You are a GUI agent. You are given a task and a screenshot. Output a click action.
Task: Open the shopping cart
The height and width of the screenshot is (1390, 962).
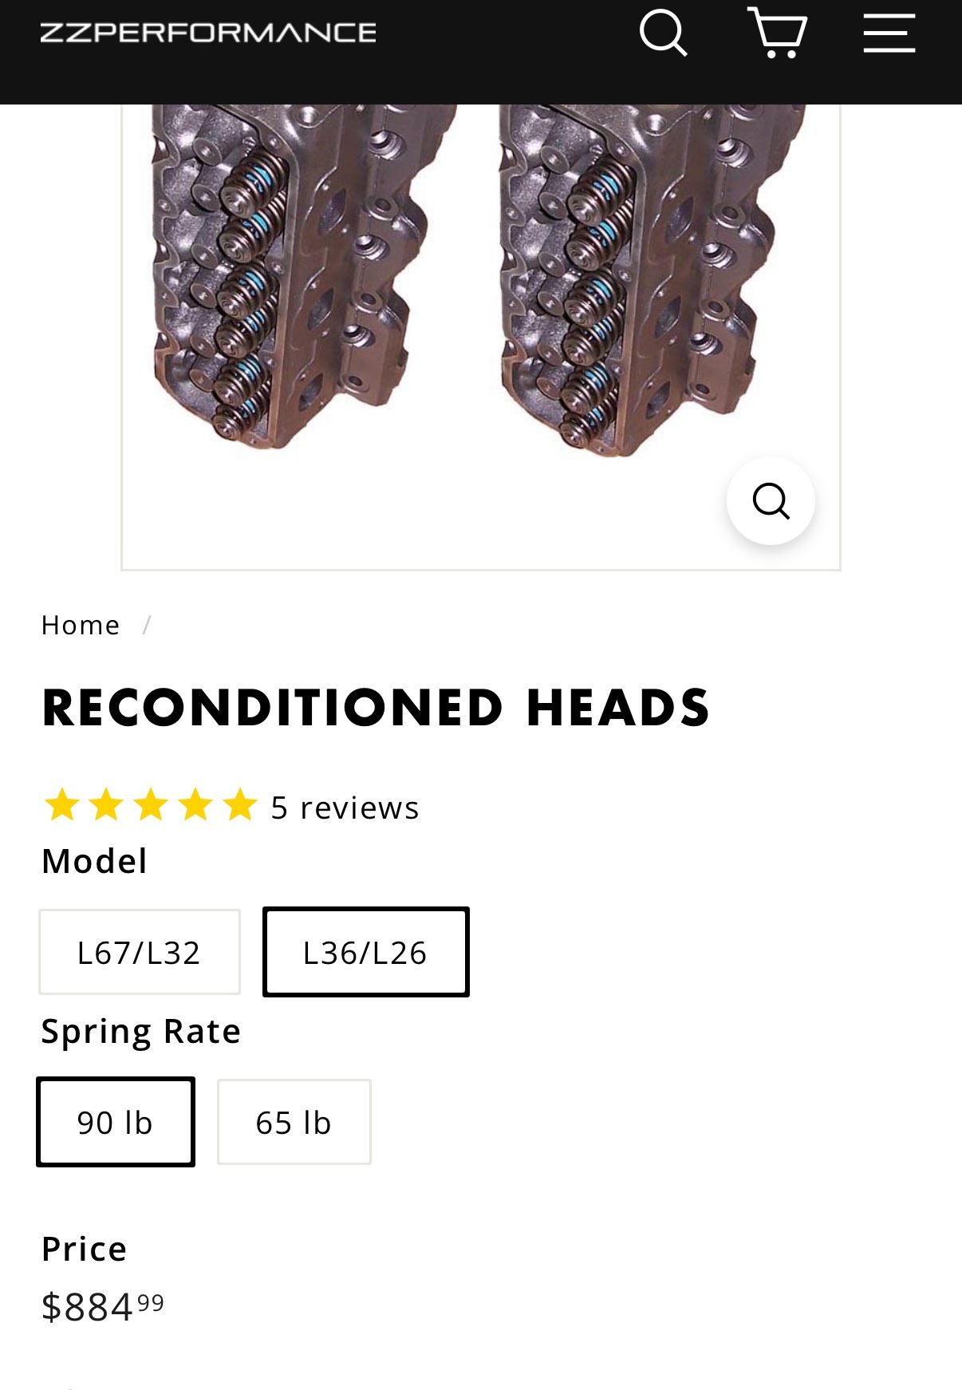point(777,34)
